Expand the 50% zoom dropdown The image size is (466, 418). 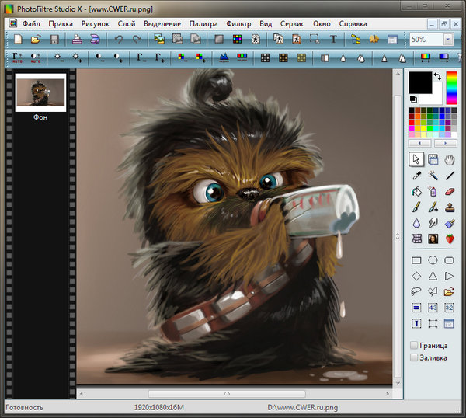click(448, 40)
